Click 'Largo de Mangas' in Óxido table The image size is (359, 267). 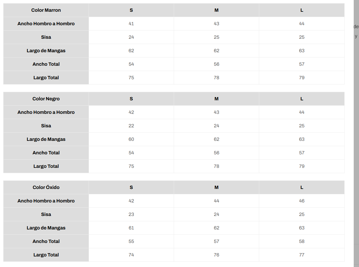[46, 228]
